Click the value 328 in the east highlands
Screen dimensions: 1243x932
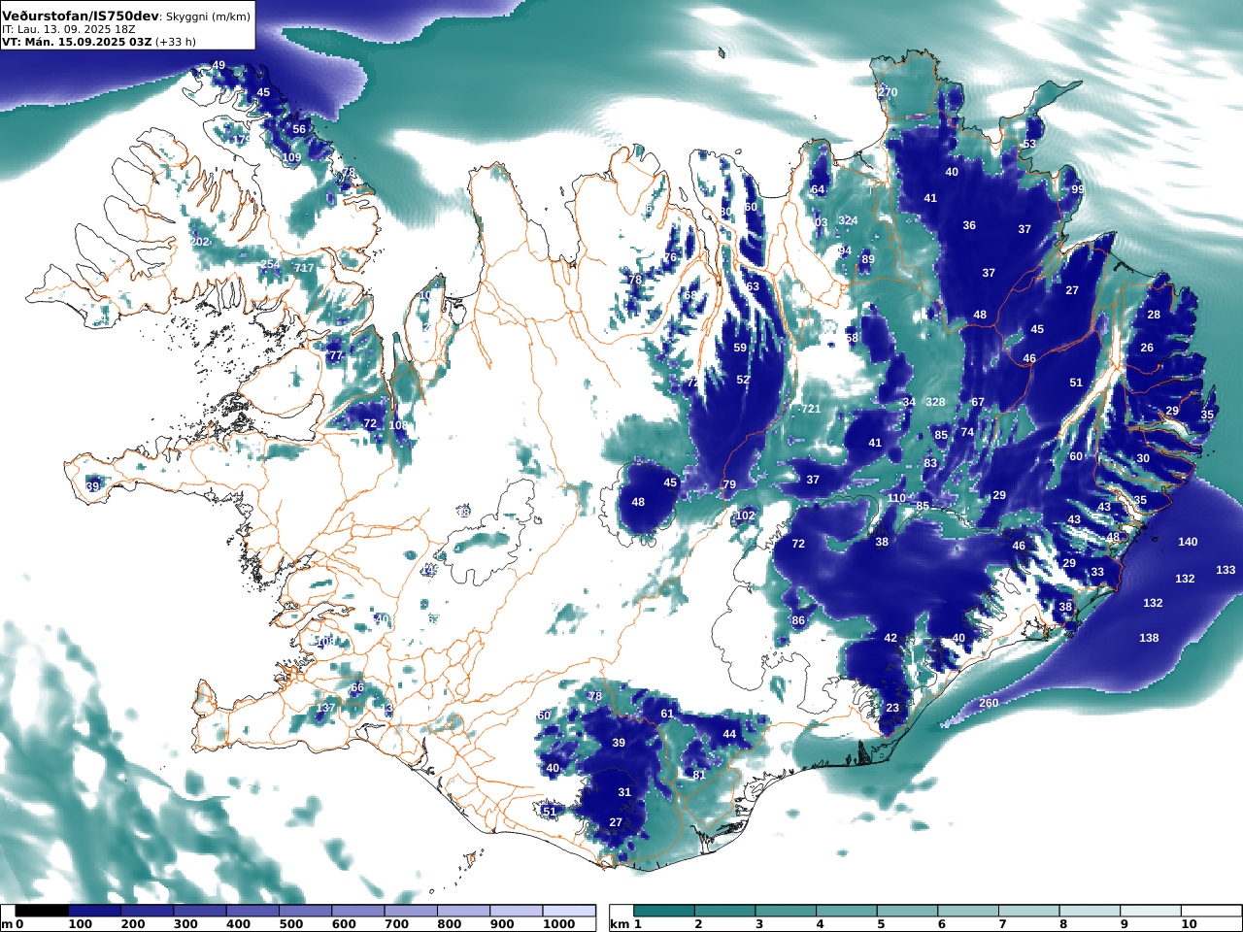tap(935, 402)
